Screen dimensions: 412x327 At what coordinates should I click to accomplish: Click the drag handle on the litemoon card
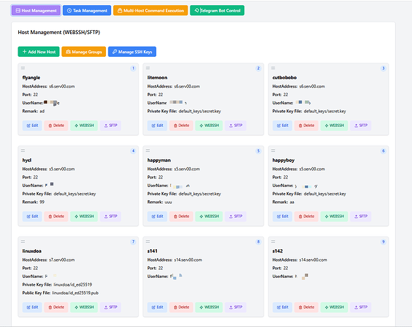[148, 68]
